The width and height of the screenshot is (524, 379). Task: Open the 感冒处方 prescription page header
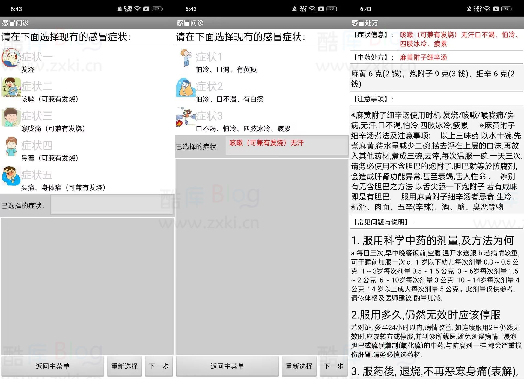coord(364,23)
